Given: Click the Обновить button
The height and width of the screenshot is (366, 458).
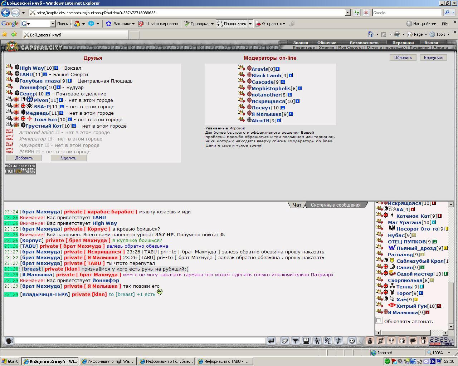Looking at the screenshot, I should [x=403, y=58].
